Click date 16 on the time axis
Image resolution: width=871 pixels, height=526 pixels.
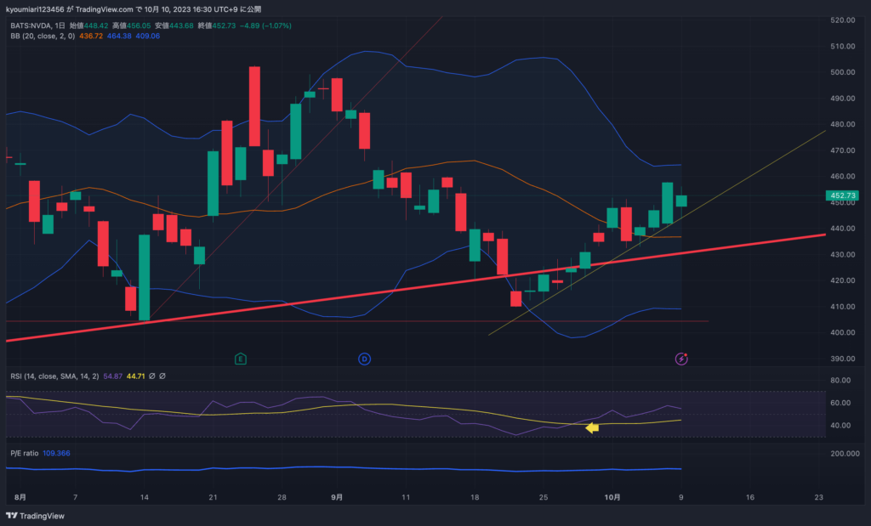point(750,497)
